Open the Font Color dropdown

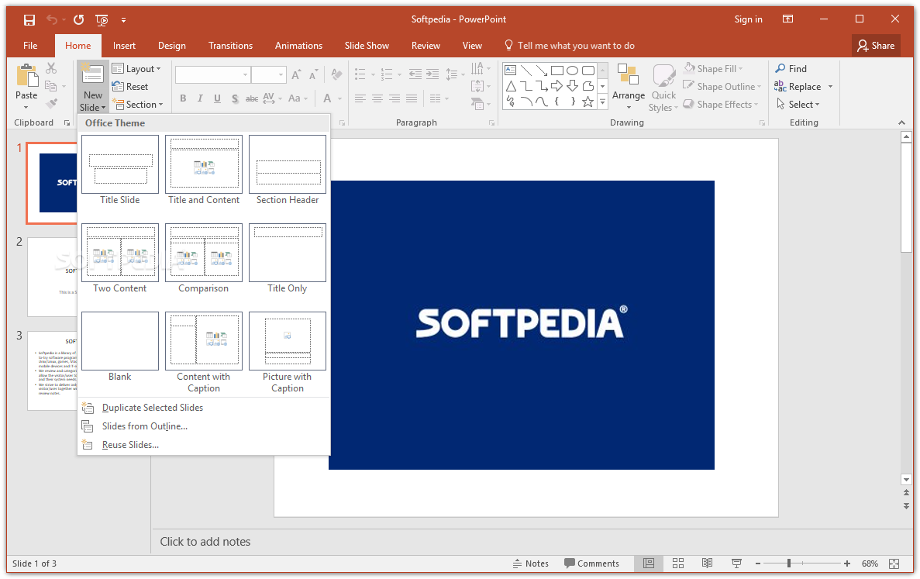click(332, 98)
